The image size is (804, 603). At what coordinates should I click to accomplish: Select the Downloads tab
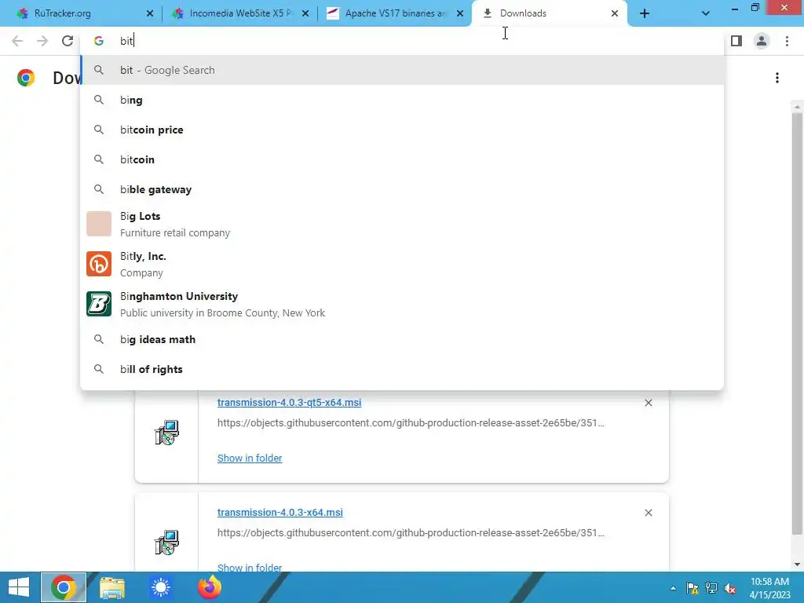tap(547, 13)
